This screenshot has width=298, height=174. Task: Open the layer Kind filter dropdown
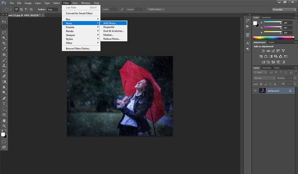260,72
